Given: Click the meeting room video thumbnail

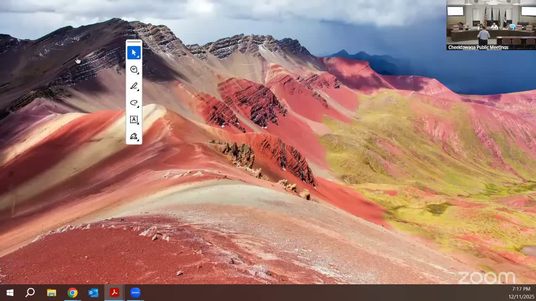Looking at the screenshot, I should tap(491, 23).
